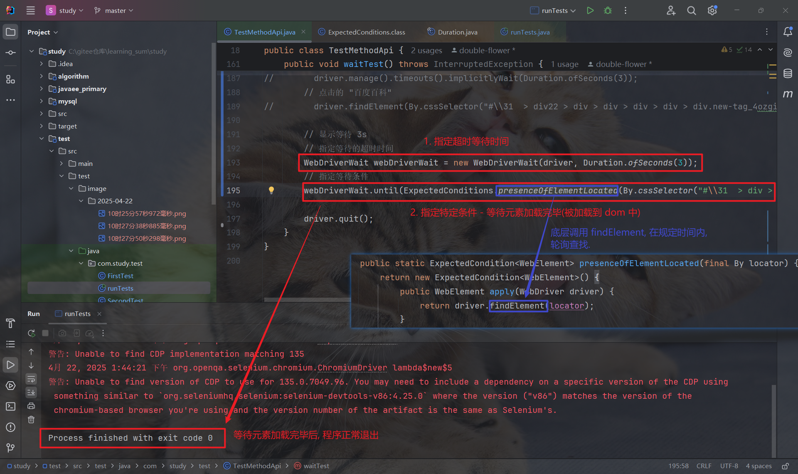Open the Database tool window icon
Viewport: 798px width, 474px height.
(x=788, y=74)
